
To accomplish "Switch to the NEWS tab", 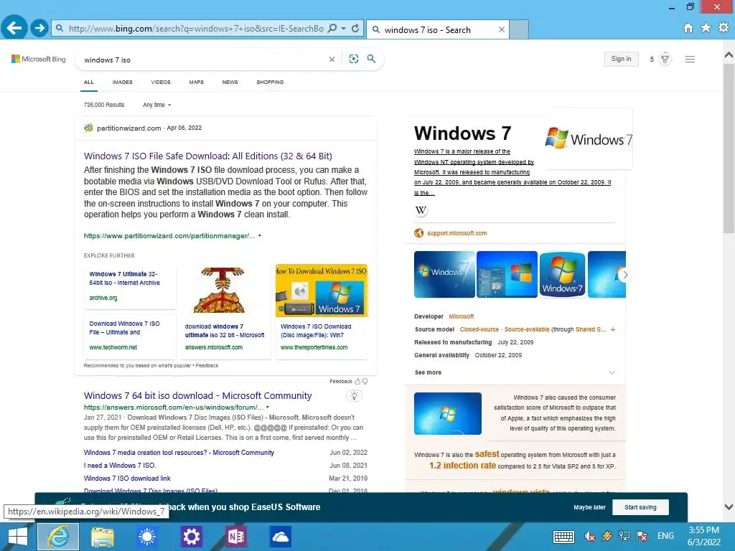I will coord(230,82).
